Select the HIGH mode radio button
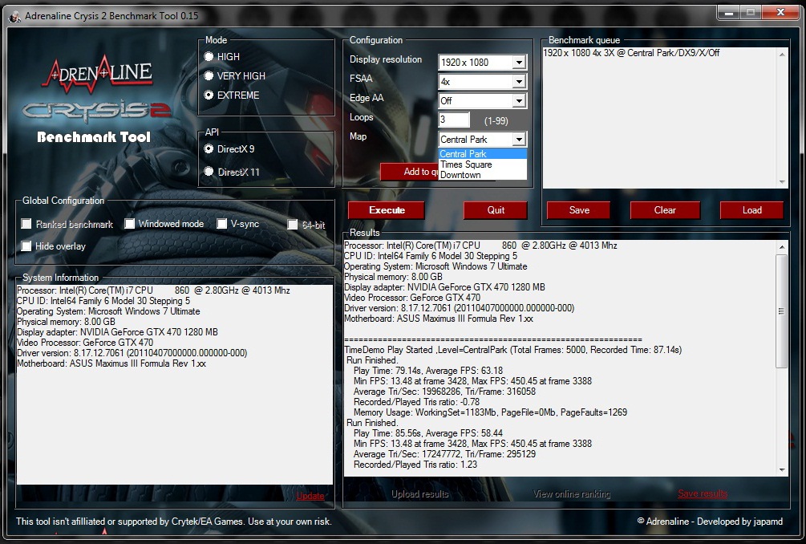806x544 pixels. (209, 56)
